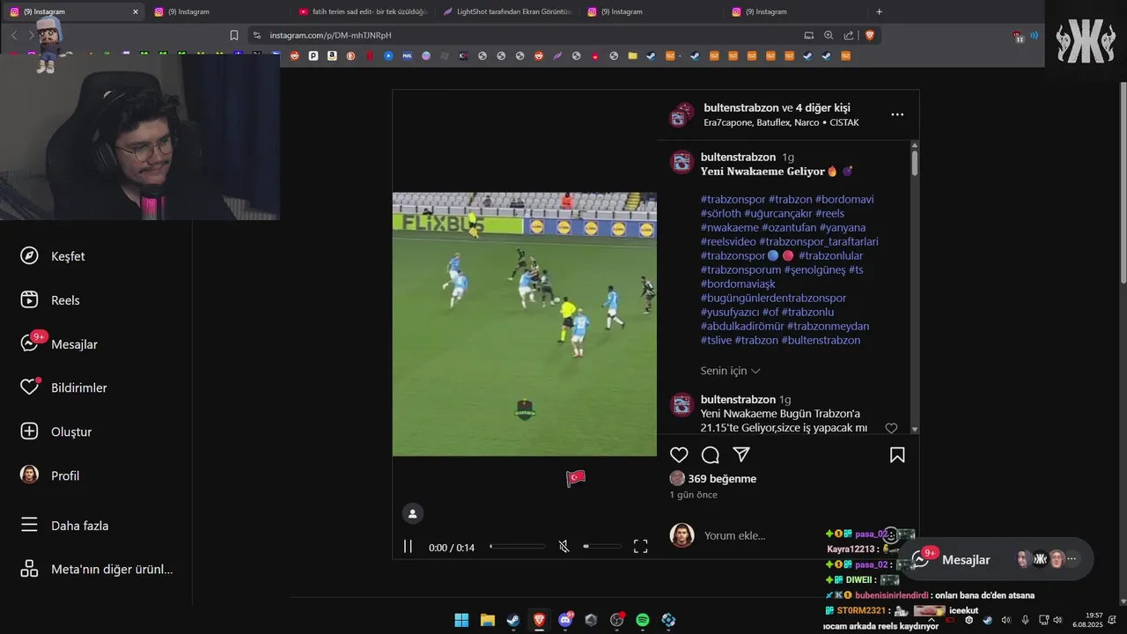The image size is (1127, 634).
Task: Open File Explorer from the taskbar
Action: click(487, 620)
